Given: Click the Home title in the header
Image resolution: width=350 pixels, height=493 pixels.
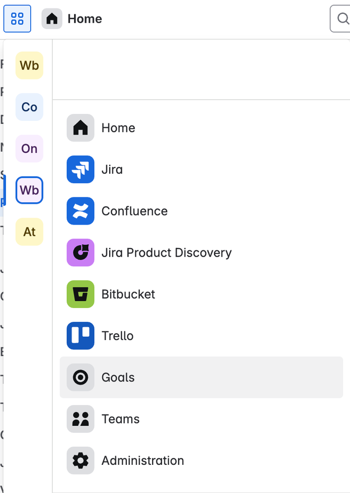Looking at the screenshot, I should click(85, 19).
